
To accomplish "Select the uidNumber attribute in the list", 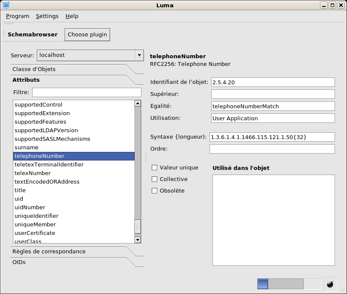I will [30, 208].
